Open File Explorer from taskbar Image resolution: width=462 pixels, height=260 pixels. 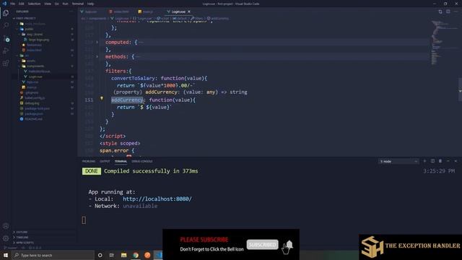(x=123, y=255)
